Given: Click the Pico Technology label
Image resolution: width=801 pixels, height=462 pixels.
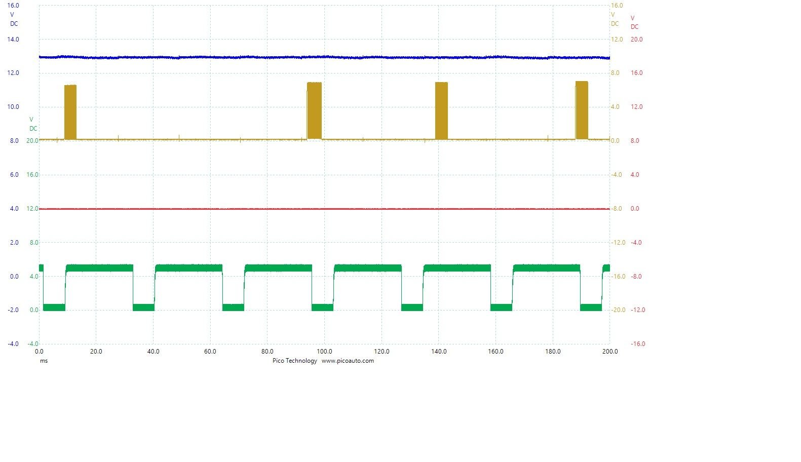Looking at the screenshot, I should 294,361.
